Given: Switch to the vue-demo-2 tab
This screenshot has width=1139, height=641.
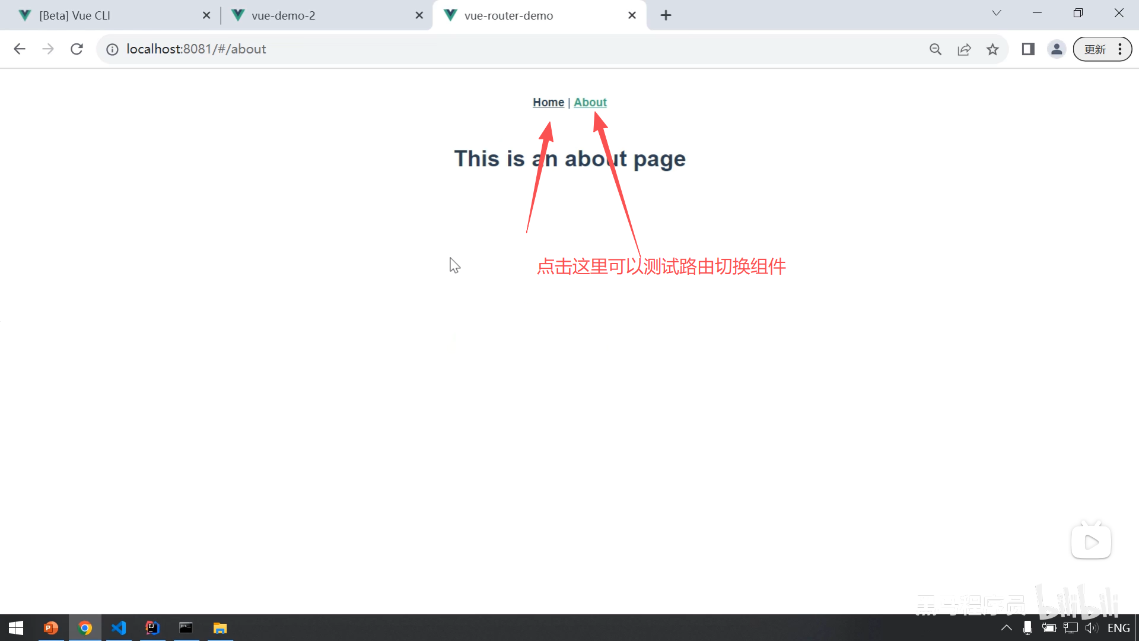Looking at the screenshot, I should tap(284, 15).
